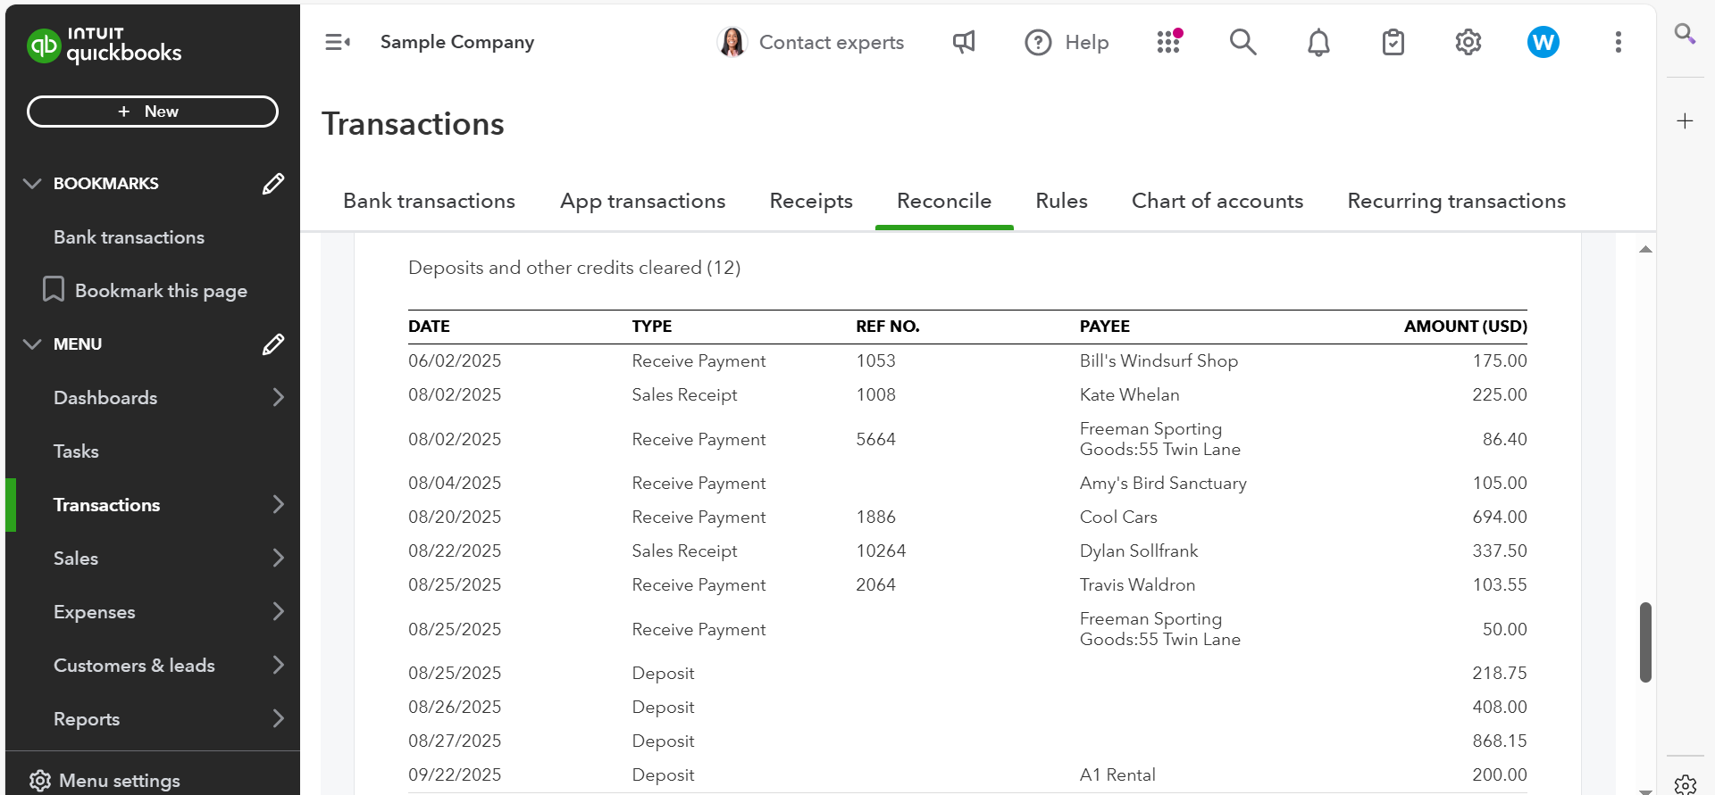This screenshot has height=795, width=1715.
Task: Click Bookmark this page
Action: click(161, 291)
